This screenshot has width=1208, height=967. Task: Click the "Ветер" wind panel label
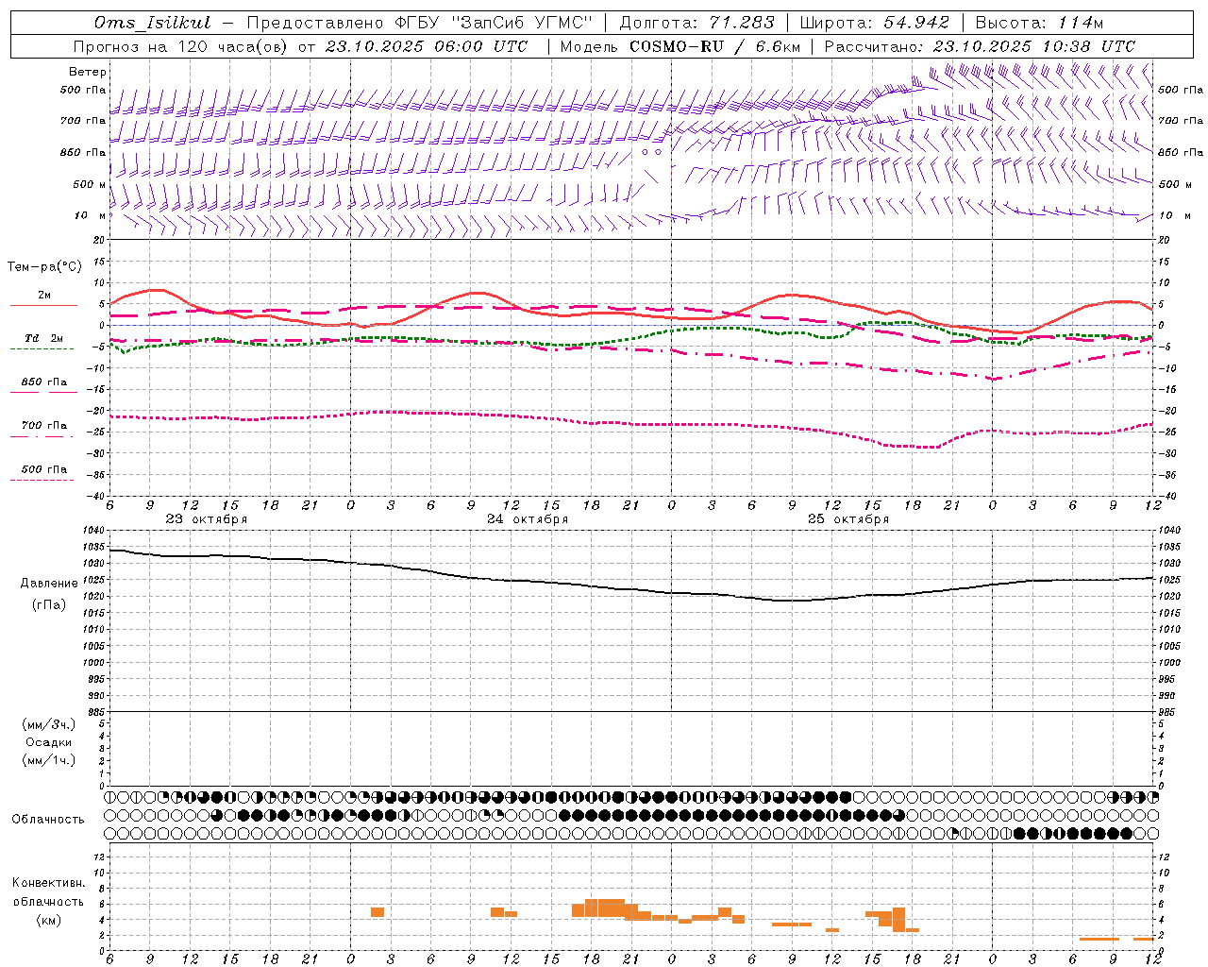coord(88,72)
